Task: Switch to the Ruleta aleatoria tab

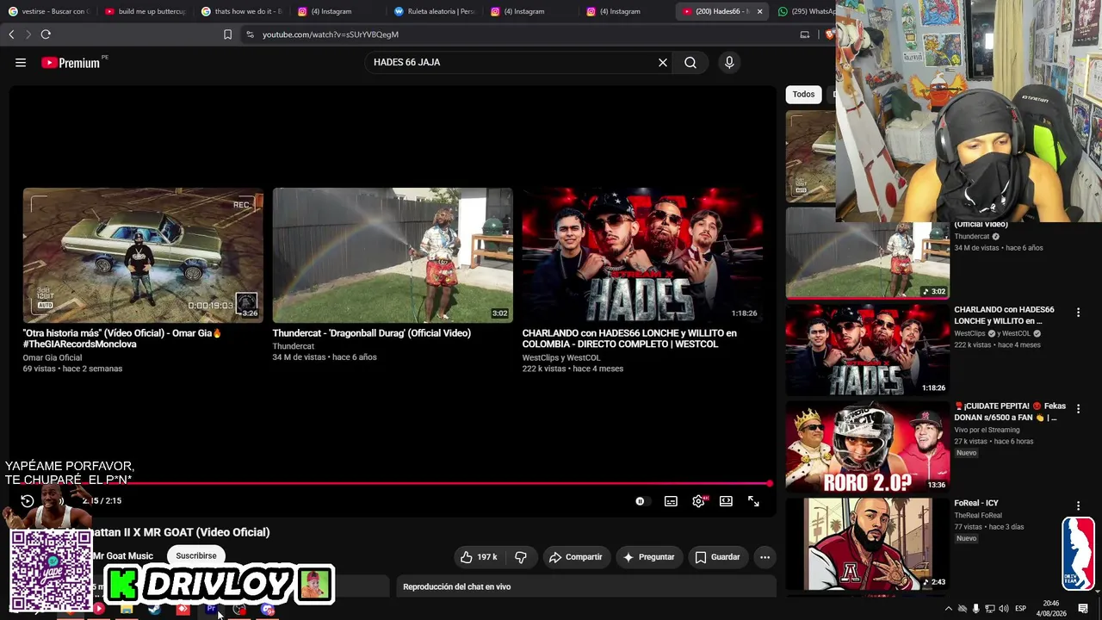Action: pos(434,11)
